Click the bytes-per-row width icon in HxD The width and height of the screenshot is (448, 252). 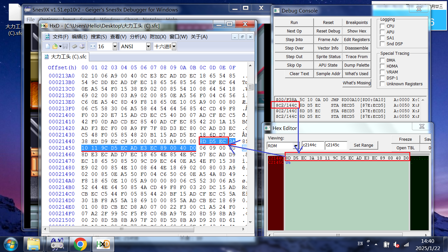pos(93,47)
